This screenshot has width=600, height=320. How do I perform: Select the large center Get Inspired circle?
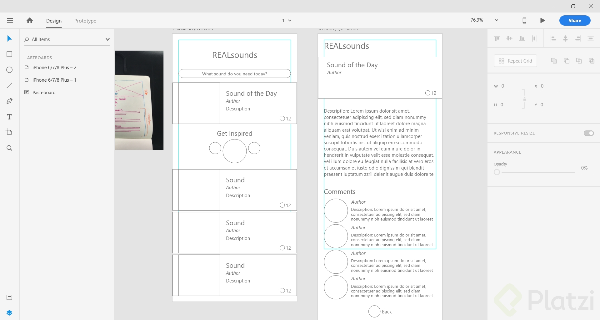point(235,151)
